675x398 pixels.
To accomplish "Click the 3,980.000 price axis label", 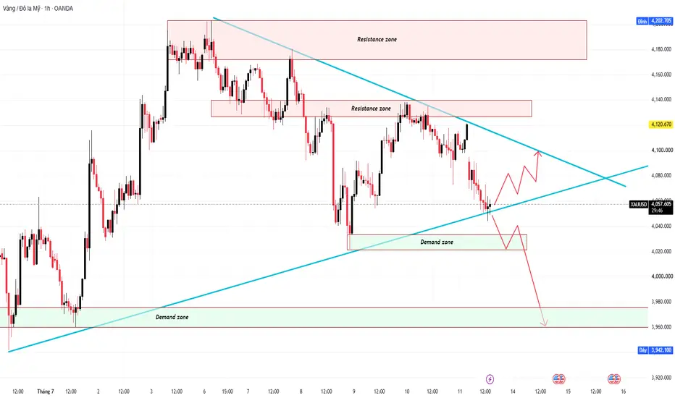I will (x=661, y=302).
